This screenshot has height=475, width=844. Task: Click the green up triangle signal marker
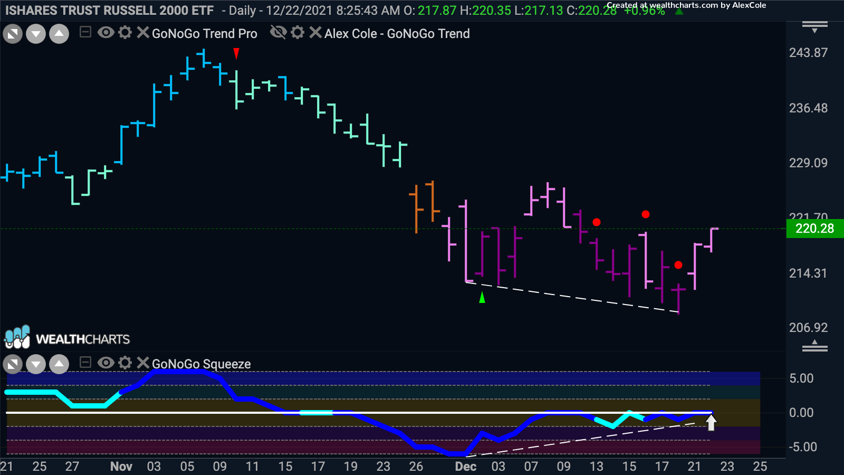point(482,297)
